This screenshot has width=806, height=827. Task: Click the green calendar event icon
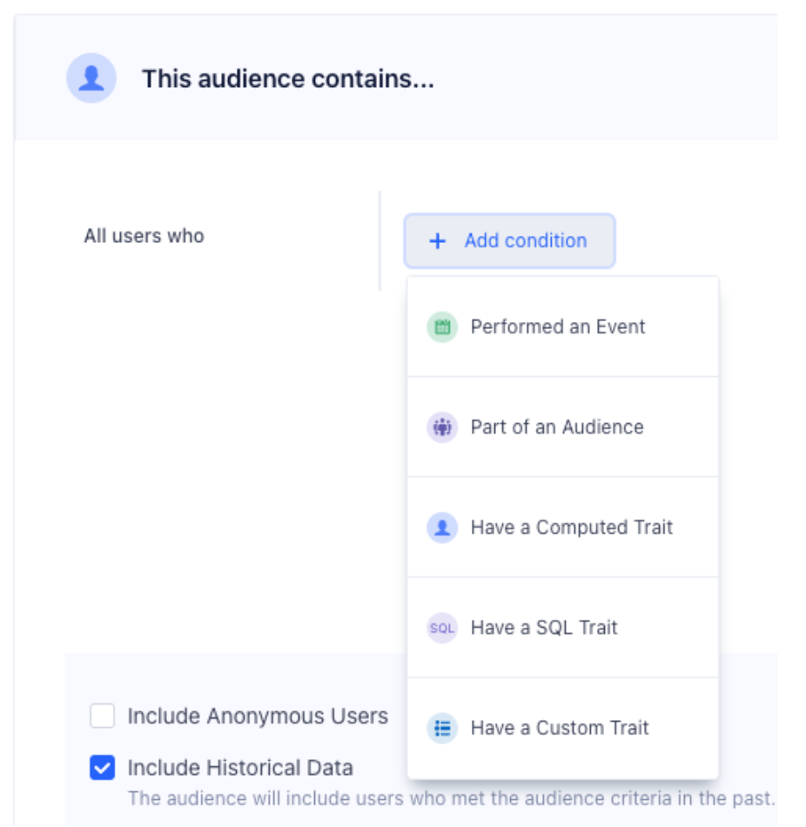pos(442,327)
